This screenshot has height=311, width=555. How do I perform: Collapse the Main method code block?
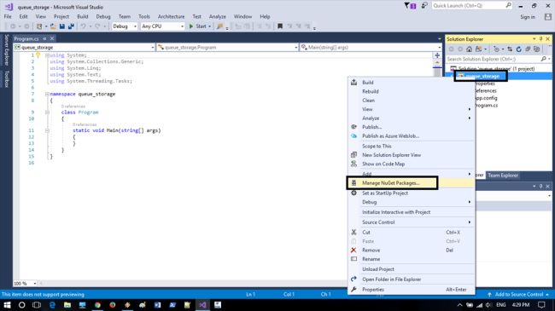pos(47,130)
